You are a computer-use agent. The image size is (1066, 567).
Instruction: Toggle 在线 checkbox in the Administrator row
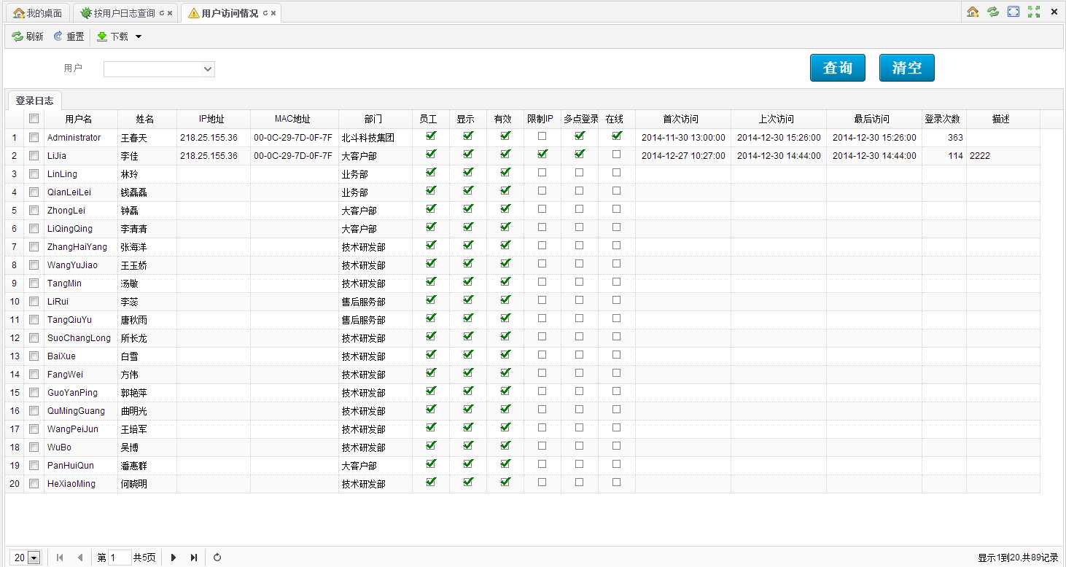click(617, 136)
